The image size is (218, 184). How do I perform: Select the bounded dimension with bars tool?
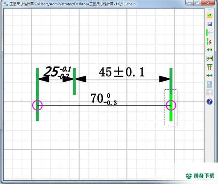point(210,58)
